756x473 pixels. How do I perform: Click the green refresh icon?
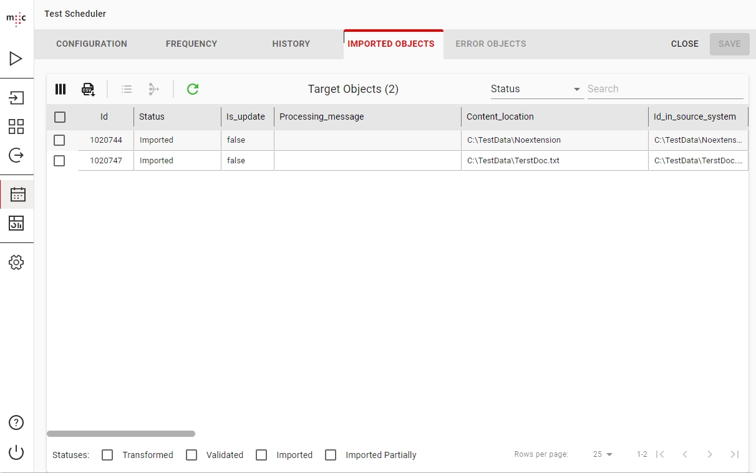[193, 89]
